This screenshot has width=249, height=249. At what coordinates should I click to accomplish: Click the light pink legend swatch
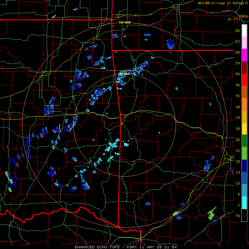[x=244, y=42]
